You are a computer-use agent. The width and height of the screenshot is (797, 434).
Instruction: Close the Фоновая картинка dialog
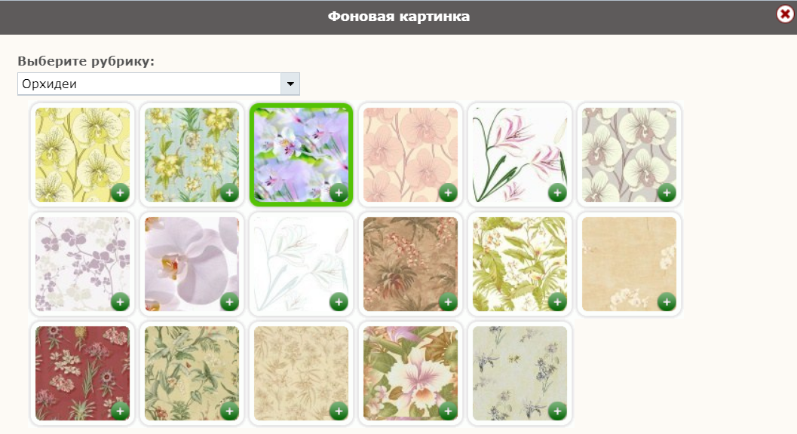tap(785, 14)
